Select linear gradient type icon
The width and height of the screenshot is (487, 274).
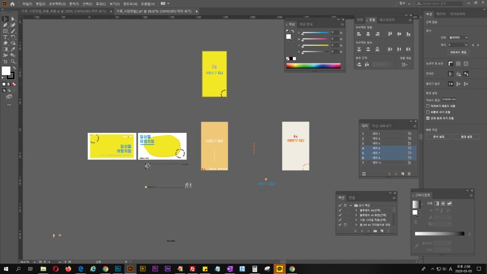tap(437, 203)
